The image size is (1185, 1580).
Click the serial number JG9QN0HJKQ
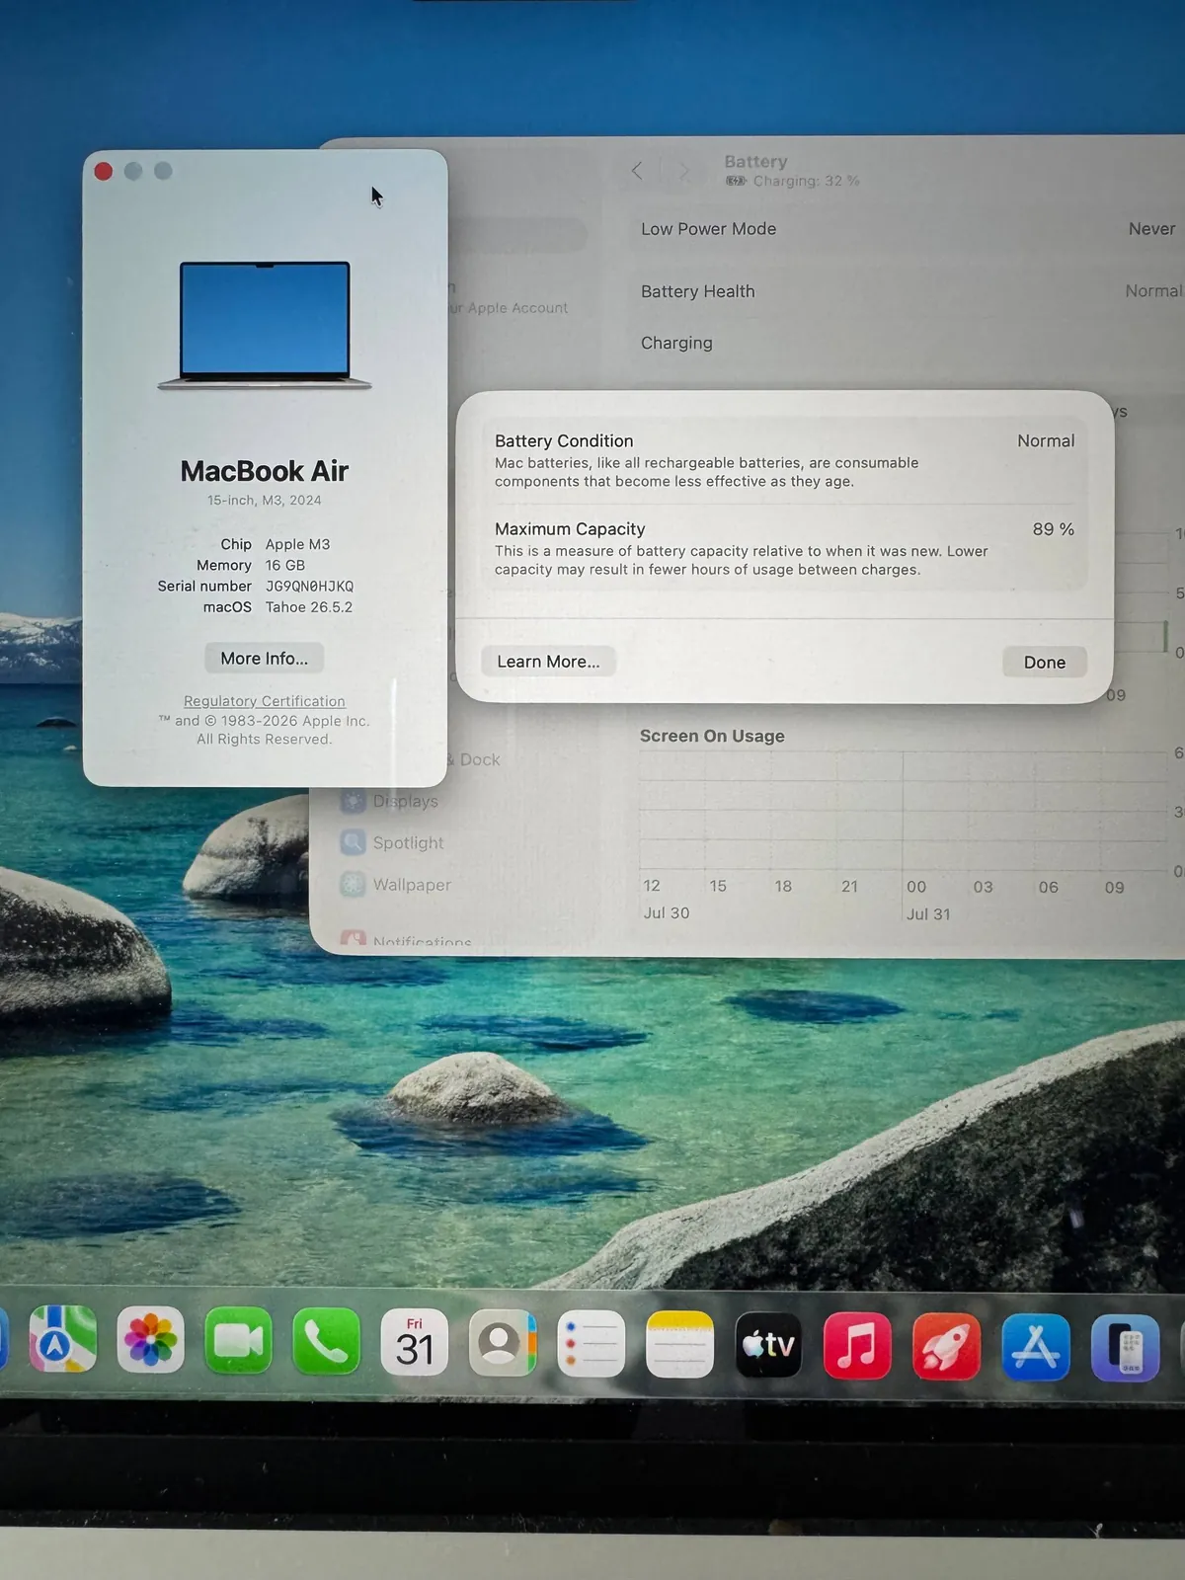tap(309, 586)
